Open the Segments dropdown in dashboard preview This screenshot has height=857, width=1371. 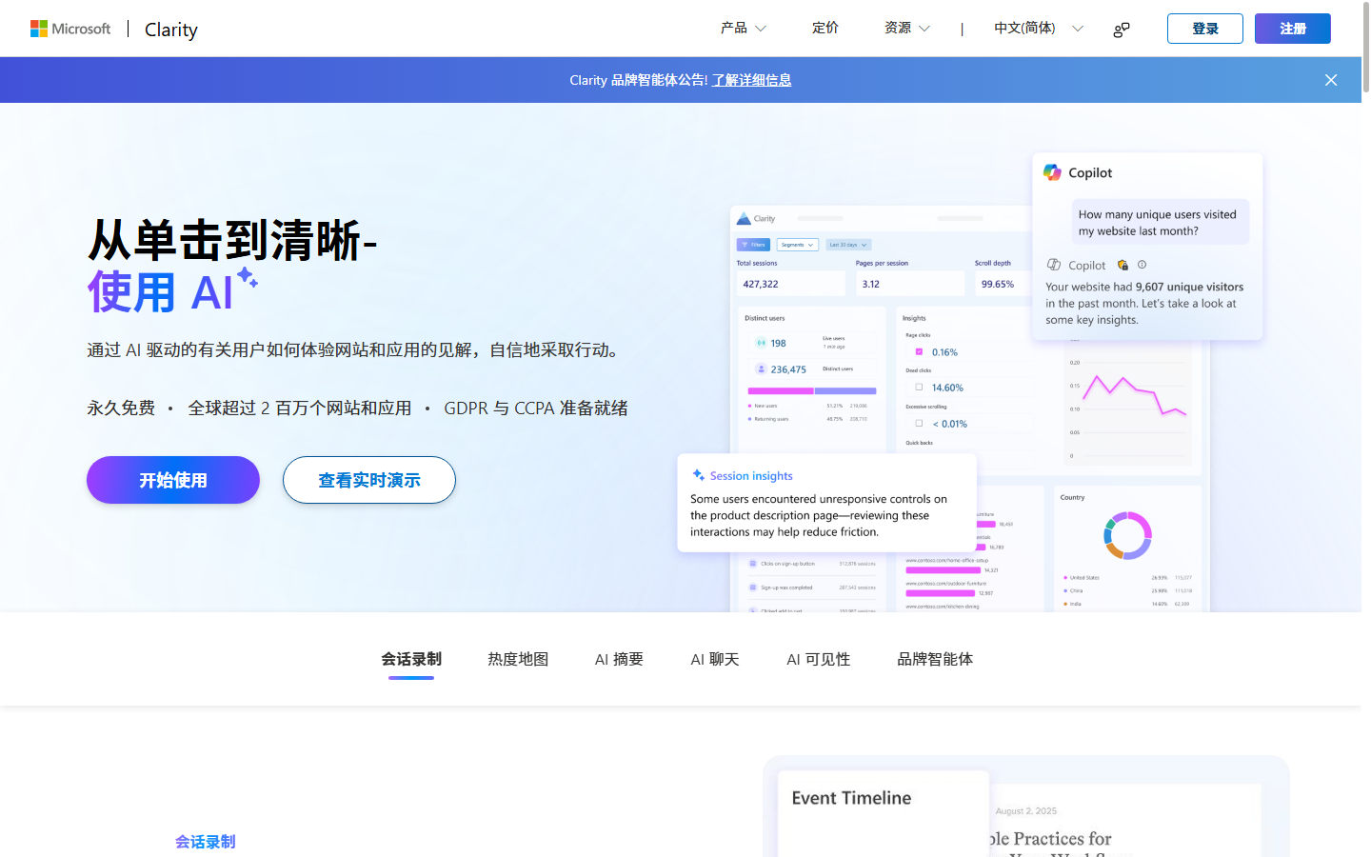(x=798, y=245)
